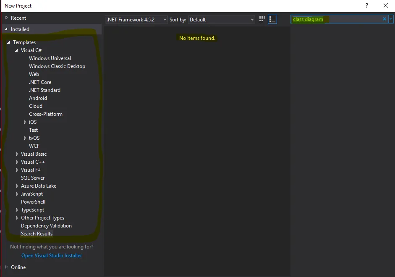Open the .NET Framework 4.5.2 version dropdown
The image size is (395, 277).
tap(136, 20)
